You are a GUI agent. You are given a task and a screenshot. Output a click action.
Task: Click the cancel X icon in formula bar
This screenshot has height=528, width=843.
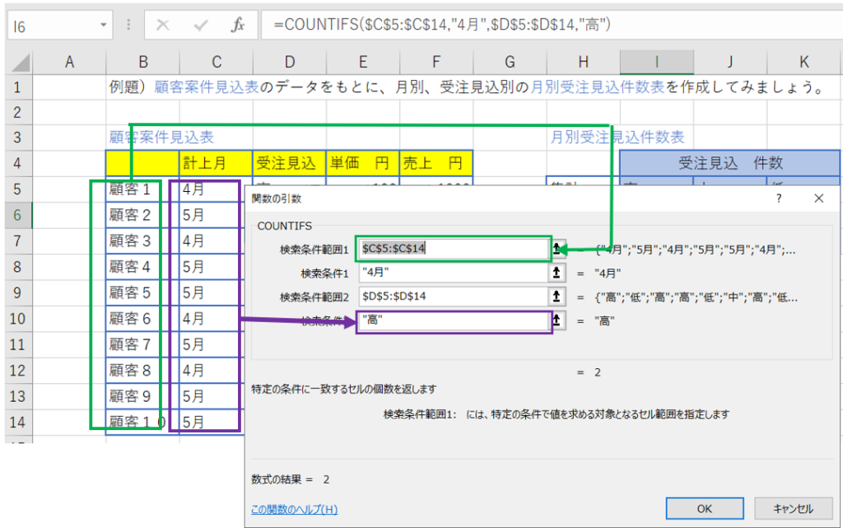click(x=163, y=26)
